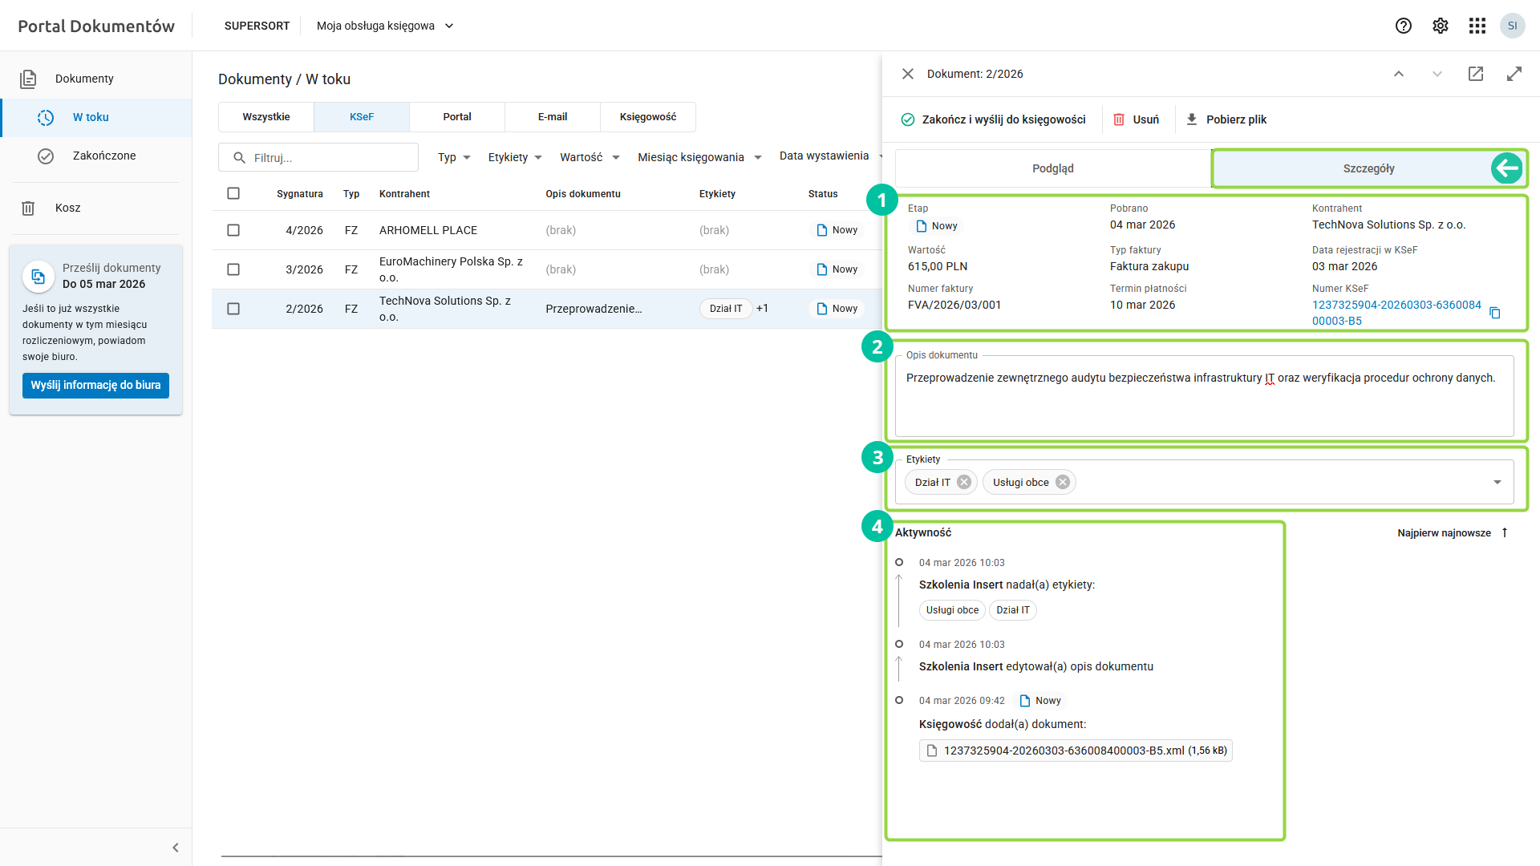The image size is (1540, 866).
Task: Click Wyślij informację do biura button
Action: click(95, 386)
